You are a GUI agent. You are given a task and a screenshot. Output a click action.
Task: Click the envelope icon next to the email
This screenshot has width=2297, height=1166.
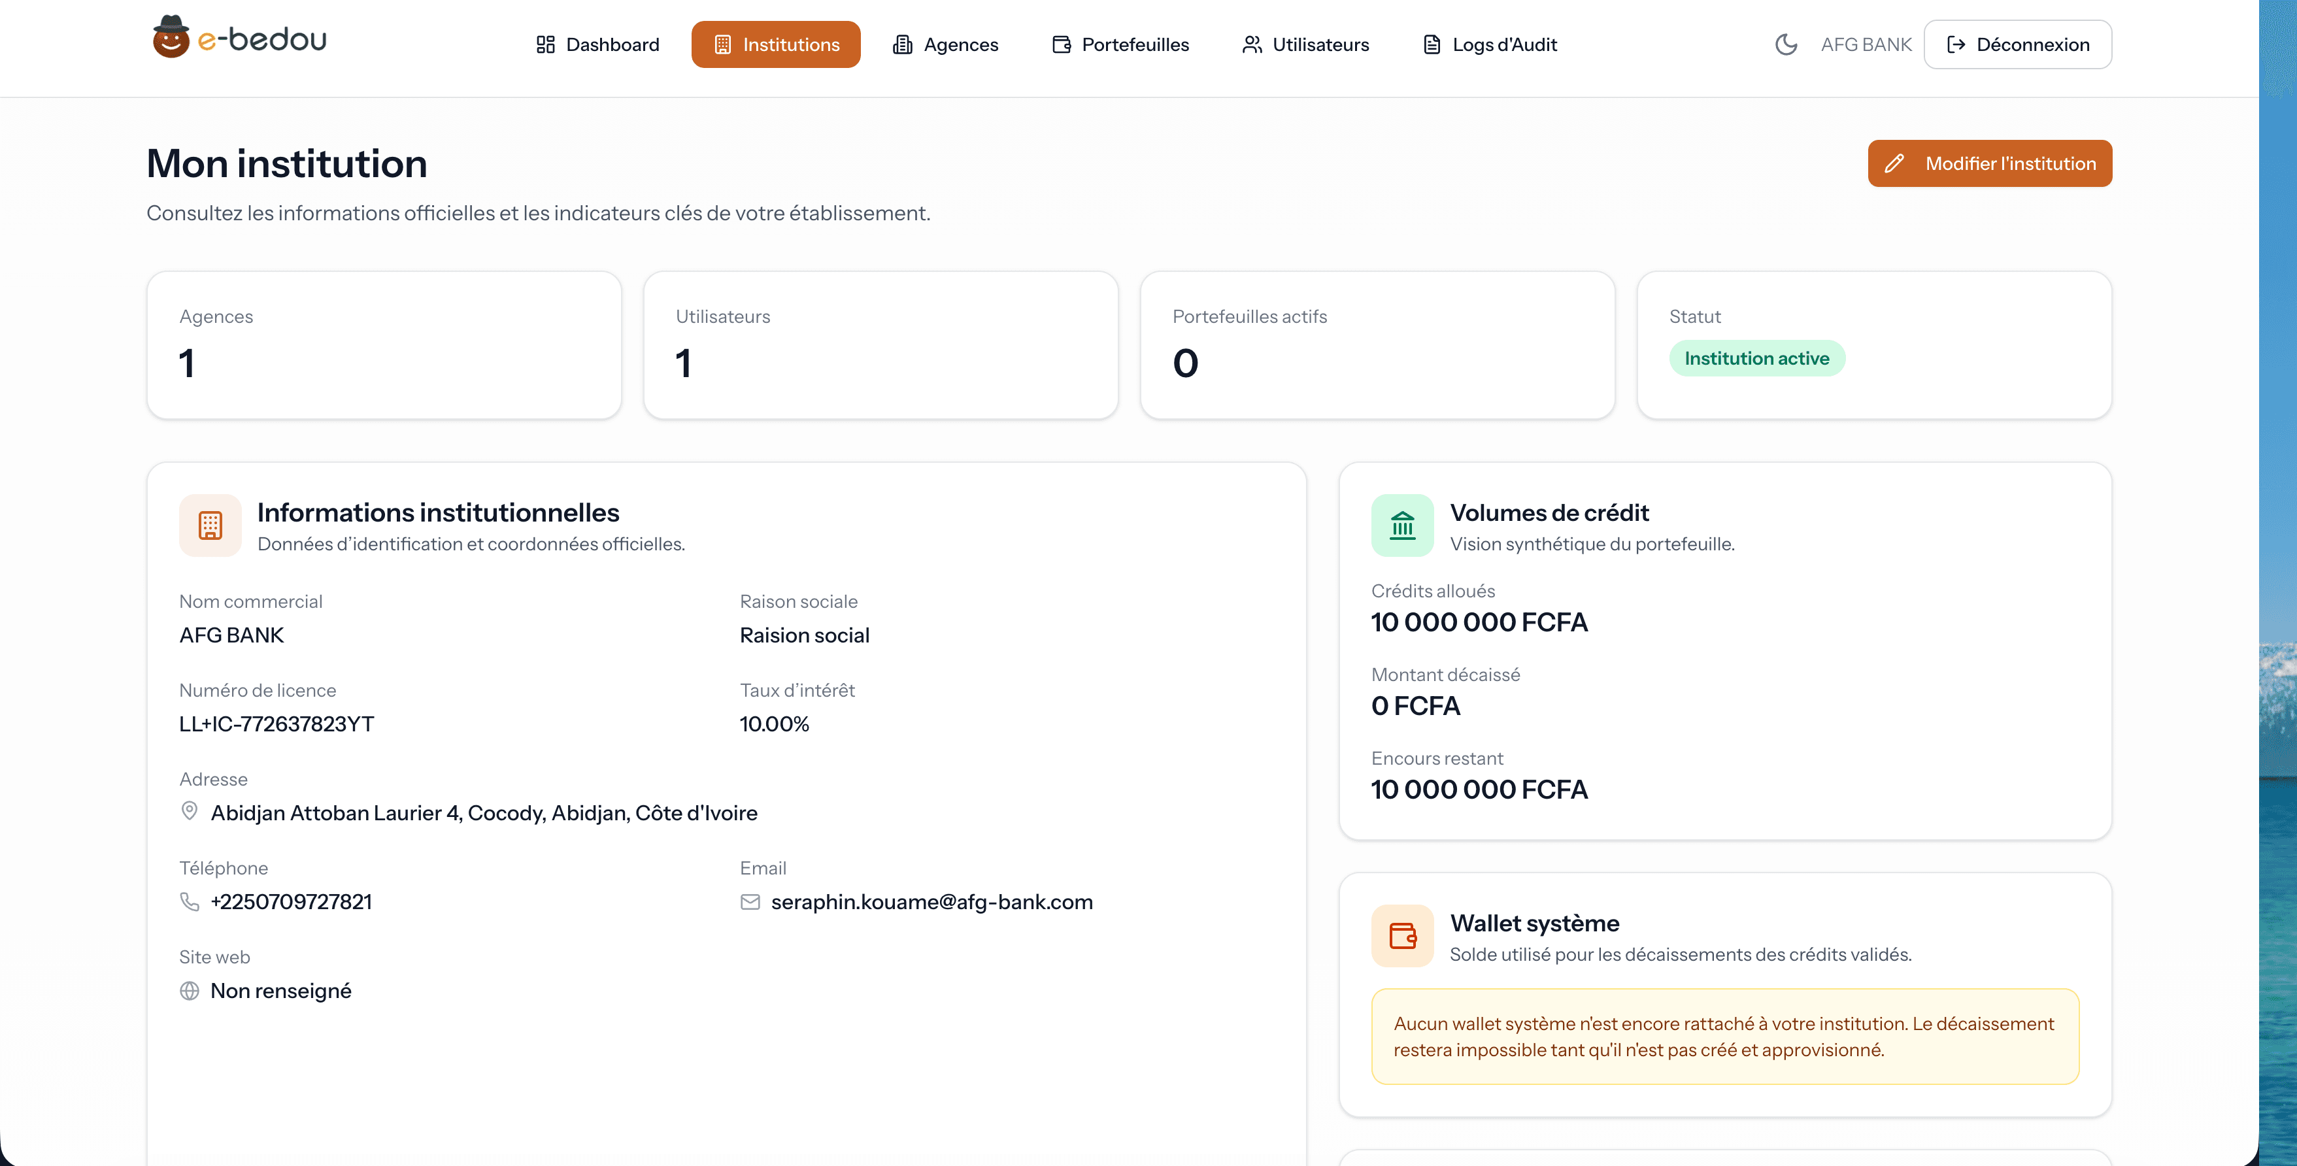click(750, 901)
